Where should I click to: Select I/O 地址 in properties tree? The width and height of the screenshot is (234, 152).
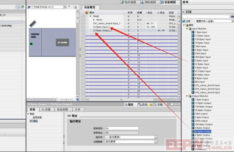(33, 121)
